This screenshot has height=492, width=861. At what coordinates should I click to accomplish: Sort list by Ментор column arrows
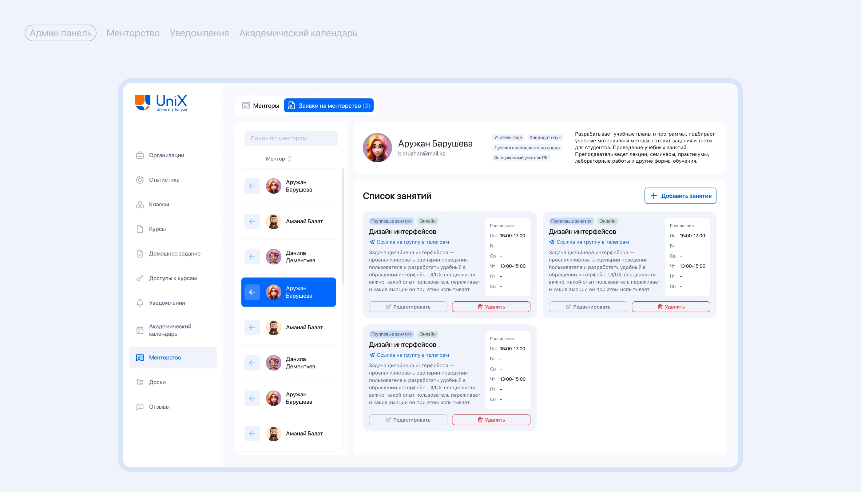290,159
